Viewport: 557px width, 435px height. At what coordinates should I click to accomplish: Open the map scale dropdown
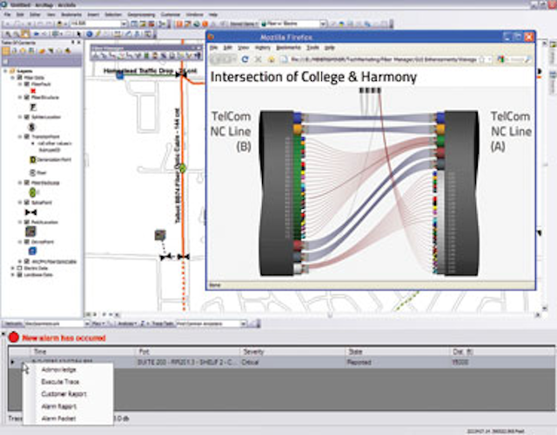point(124,24)
